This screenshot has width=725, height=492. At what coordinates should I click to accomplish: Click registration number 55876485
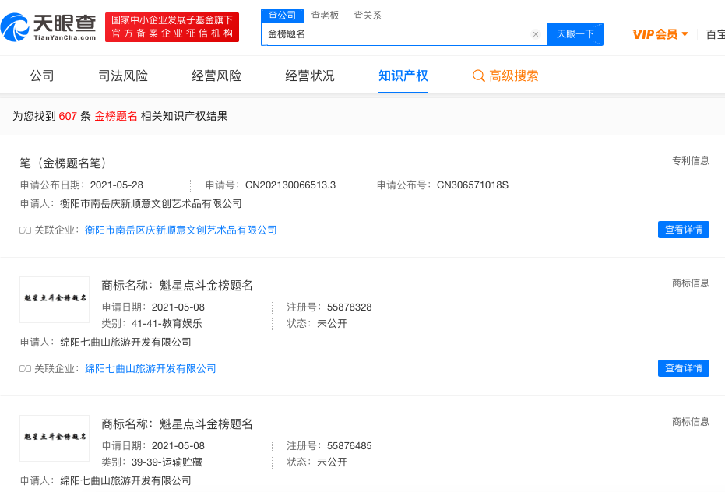(349, 446)
